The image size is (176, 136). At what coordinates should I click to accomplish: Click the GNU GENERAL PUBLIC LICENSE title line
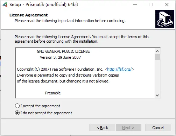pyautogui.click(x=63, y=51)
